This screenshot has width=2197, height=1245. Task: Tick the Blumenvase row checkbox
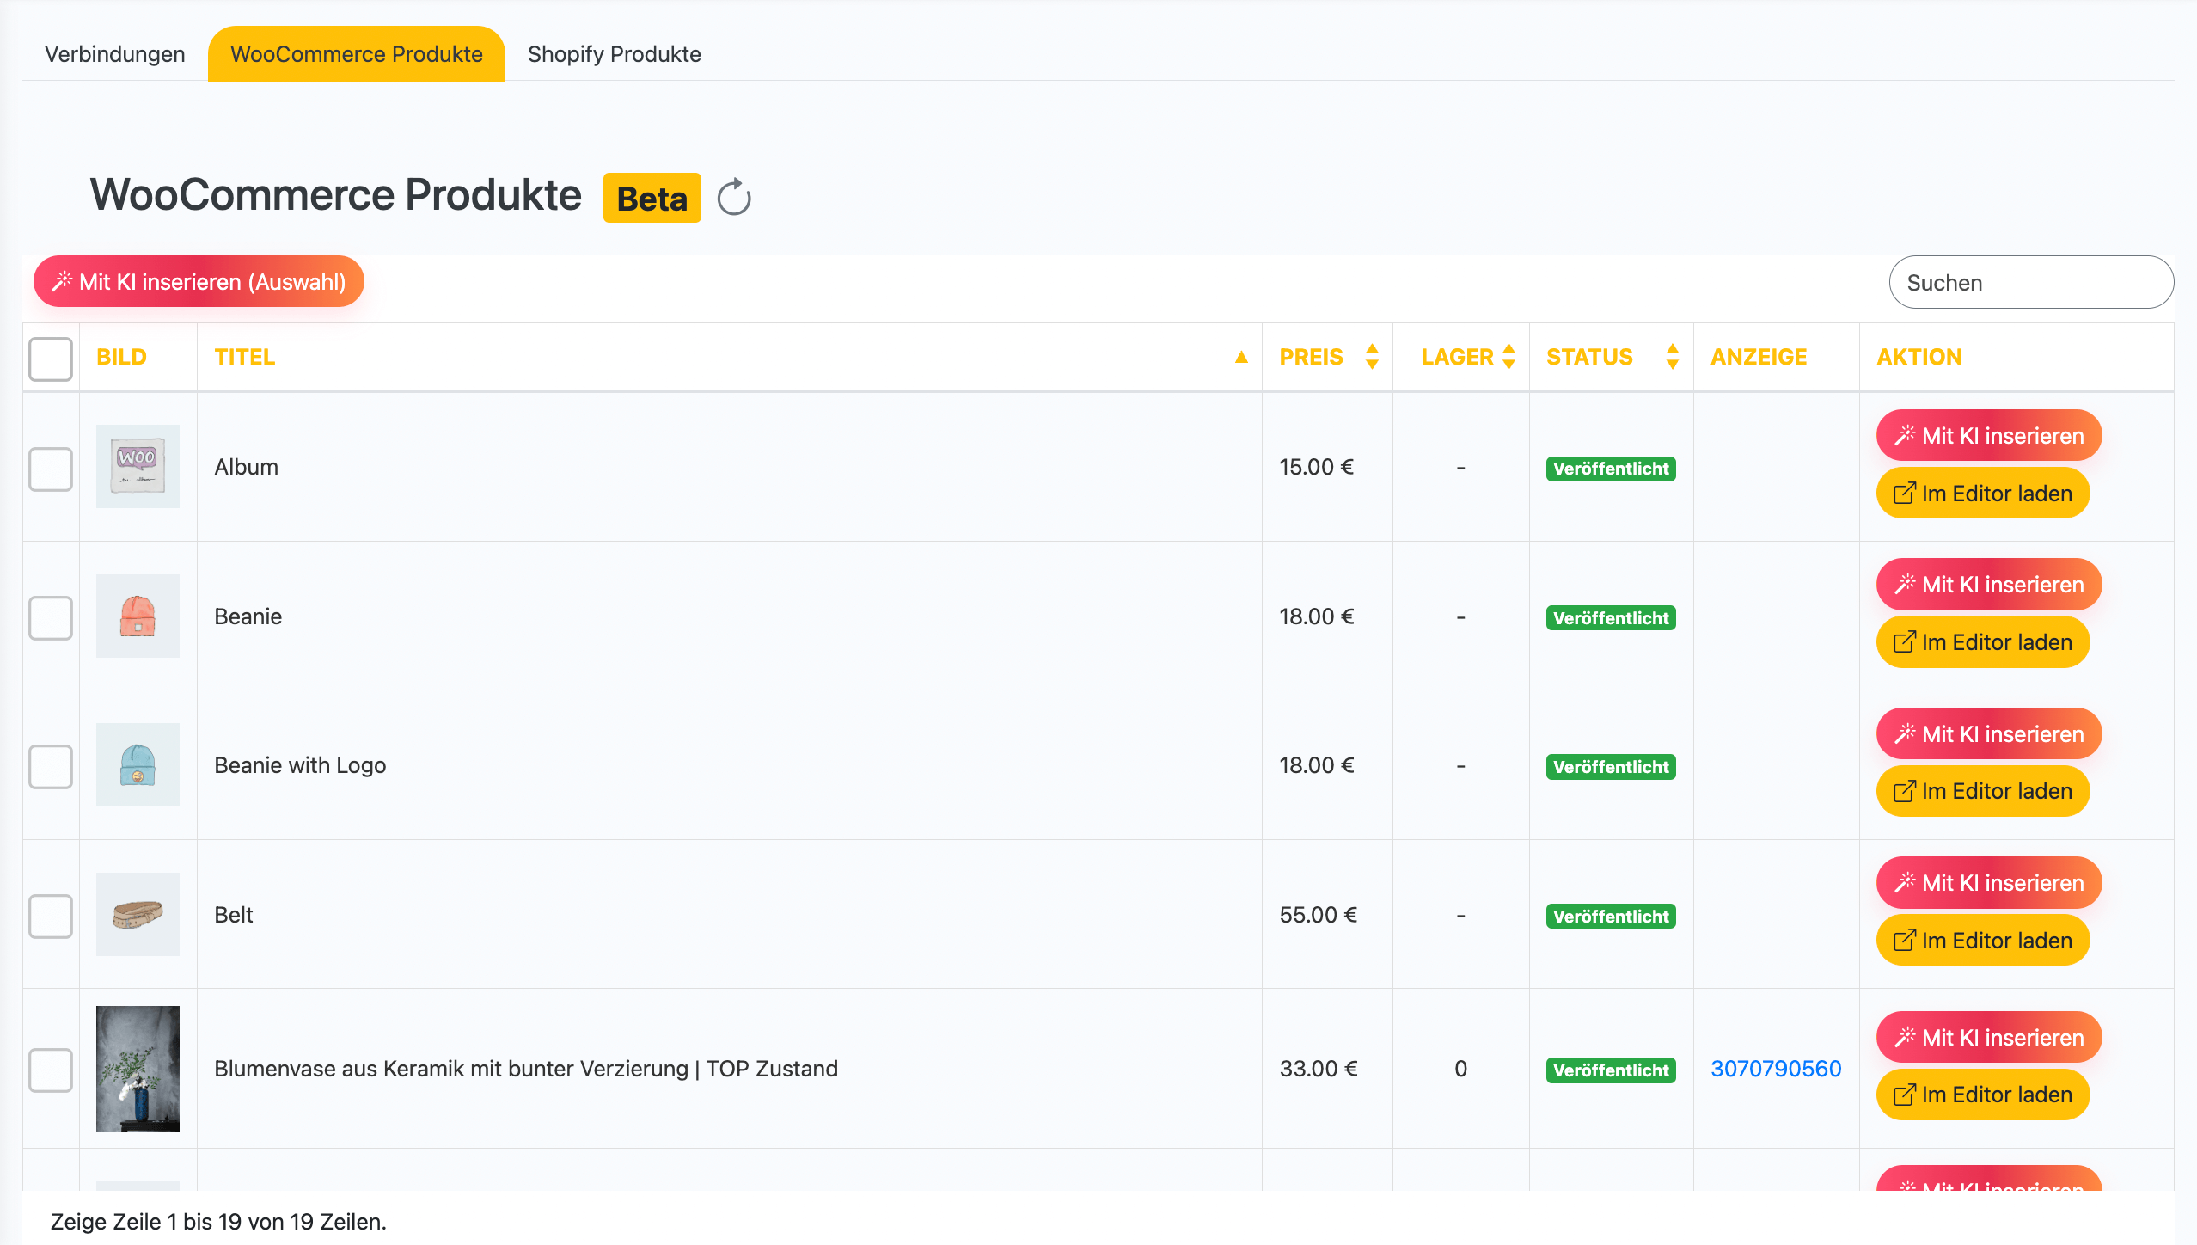(51, 1070)
